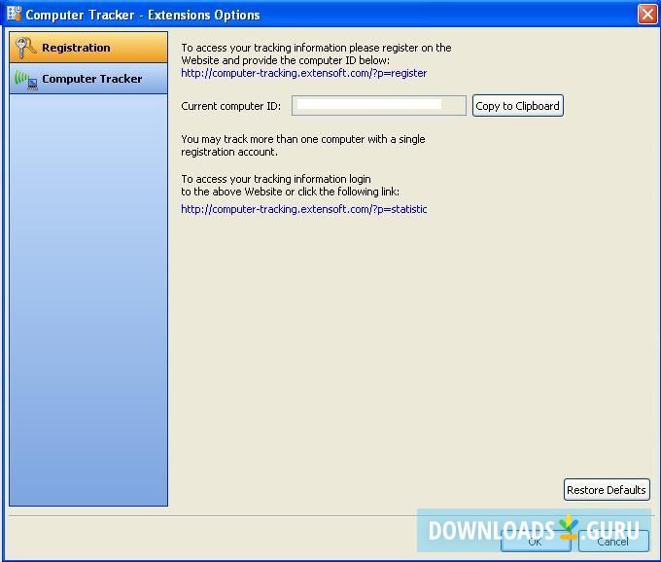Click 'Website and provide the computer ID below:'
Image resolution: width=661 pixels, height=562 pixels.
point(286,60)
